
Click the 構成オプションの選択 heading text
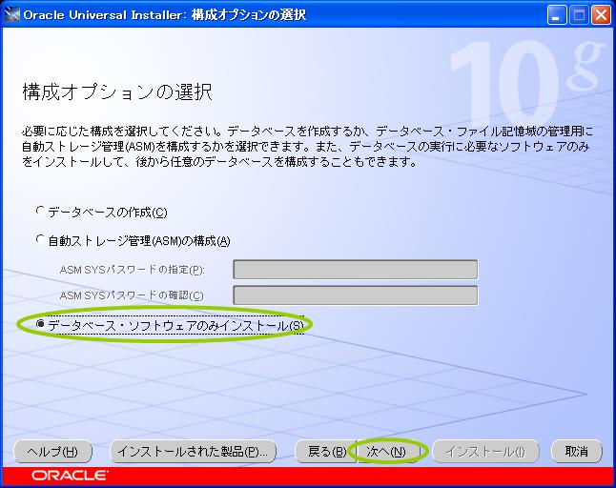117,92
